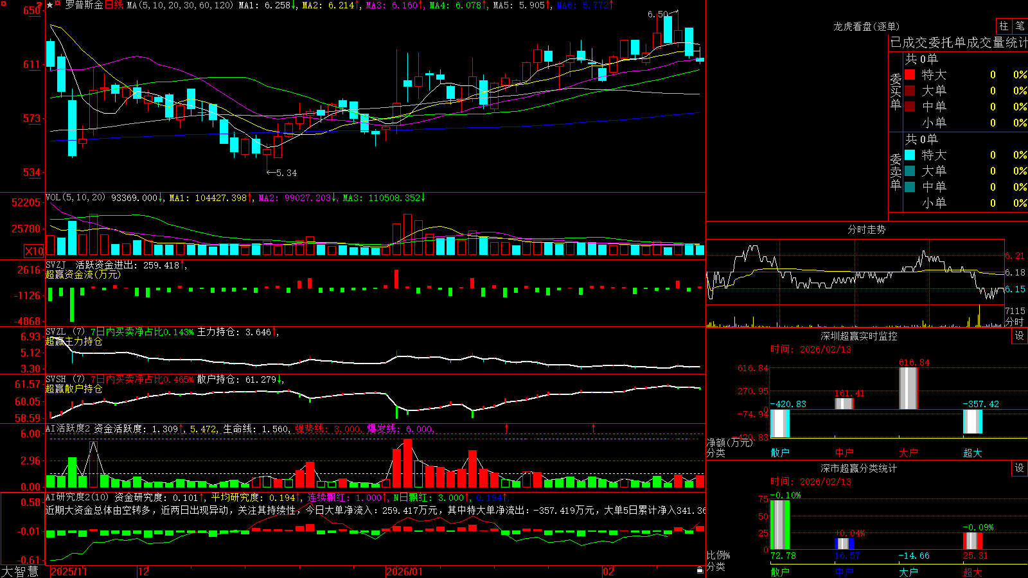
Task: Click the 超赢主力持仓 label
Action: (x=74, y=341)
